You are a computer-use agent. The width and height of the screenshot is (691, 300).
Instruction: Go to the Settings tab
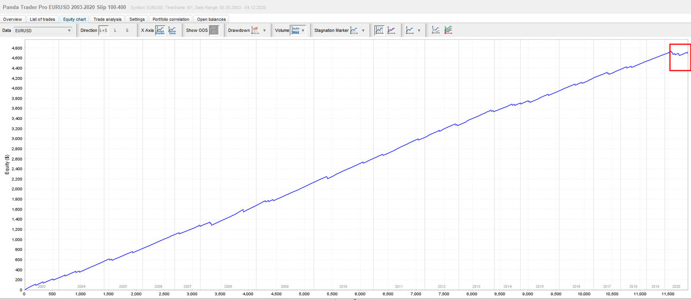(137, 19)
